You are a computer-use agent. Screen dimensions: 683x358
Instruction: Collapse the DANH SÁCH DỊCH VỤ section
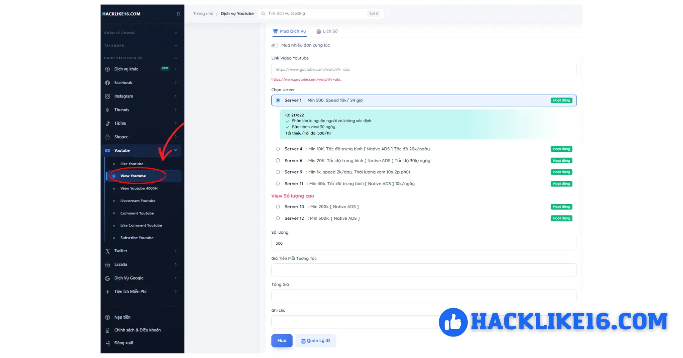click(176, 58)
